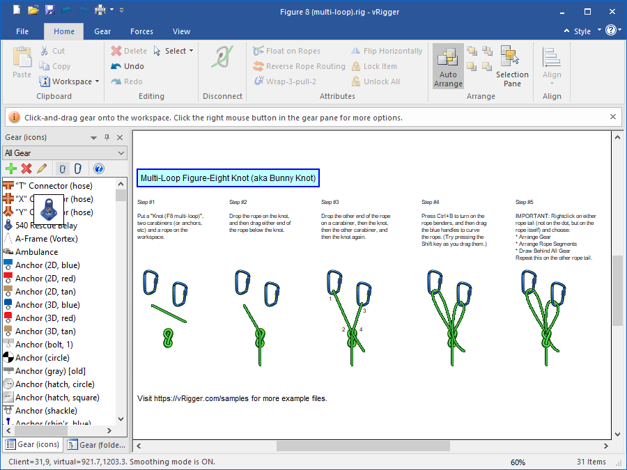Switch to the Forces ribbon tab

[x=141, y=31]
